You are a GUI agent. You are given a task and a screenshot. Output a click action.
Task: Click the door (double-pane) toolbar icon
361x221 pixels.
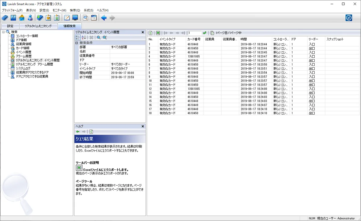[13, 18]
